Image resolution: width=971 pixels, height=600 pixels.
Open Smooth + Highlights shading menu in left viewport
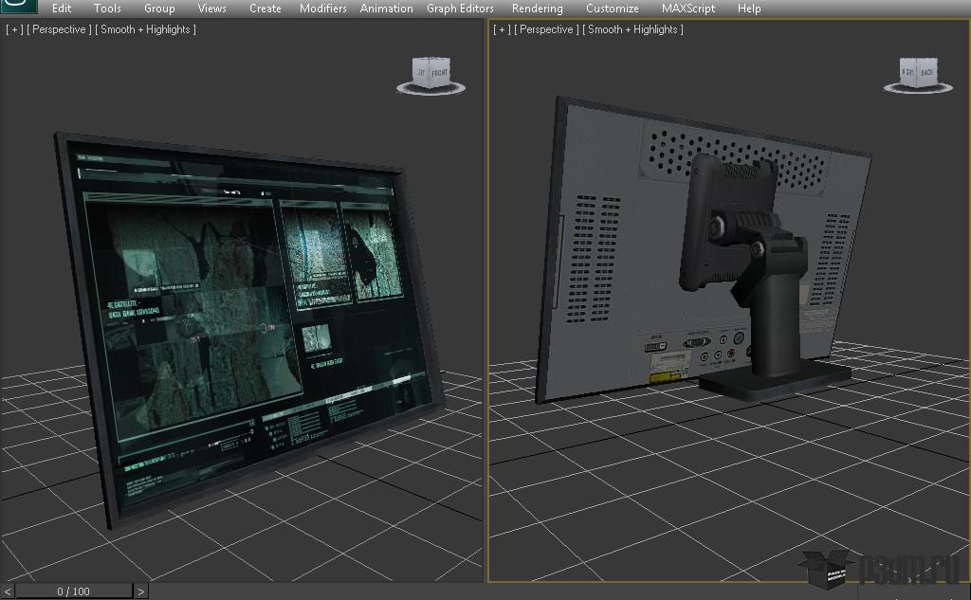pyautogui.click(x=148, y=29)
